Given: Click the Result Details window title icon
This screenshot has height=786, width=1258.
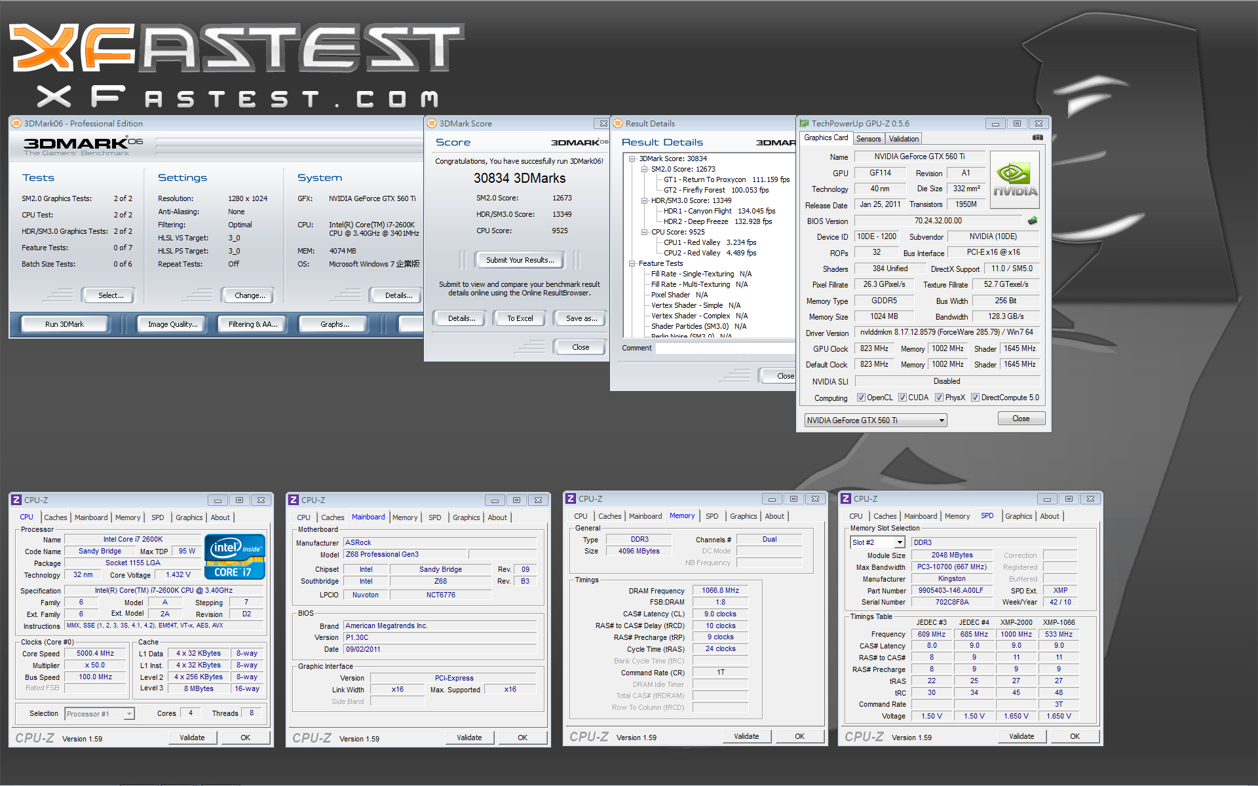Looking at the screenshot, I should point(617,123).
